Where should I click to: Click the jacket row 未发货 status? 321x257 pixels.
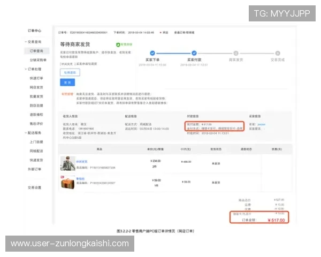pos(216,163)
